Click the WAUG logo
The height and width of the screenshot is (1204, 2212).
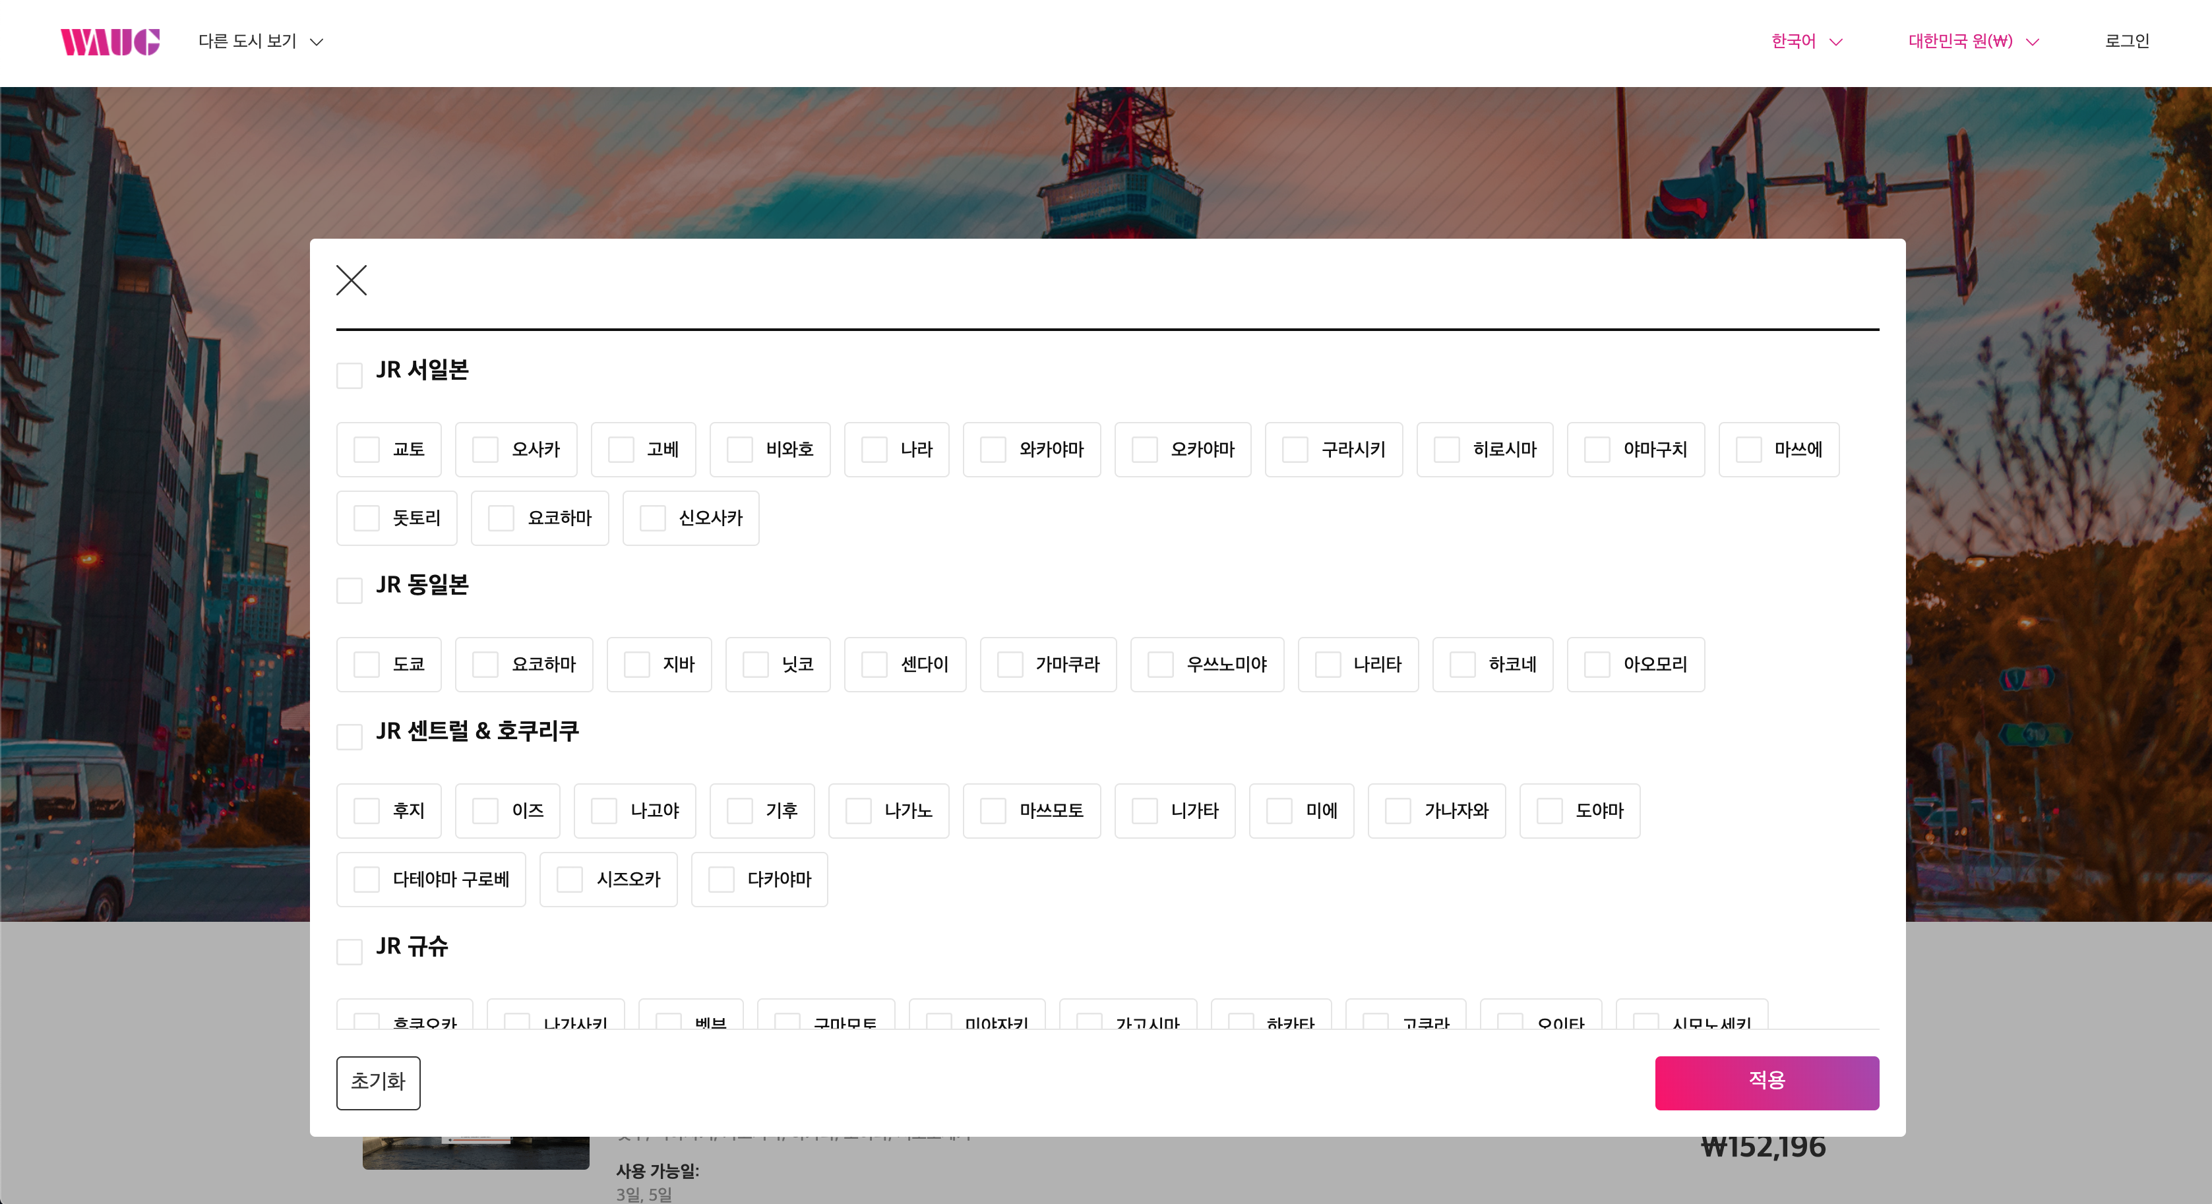[110, 42]
